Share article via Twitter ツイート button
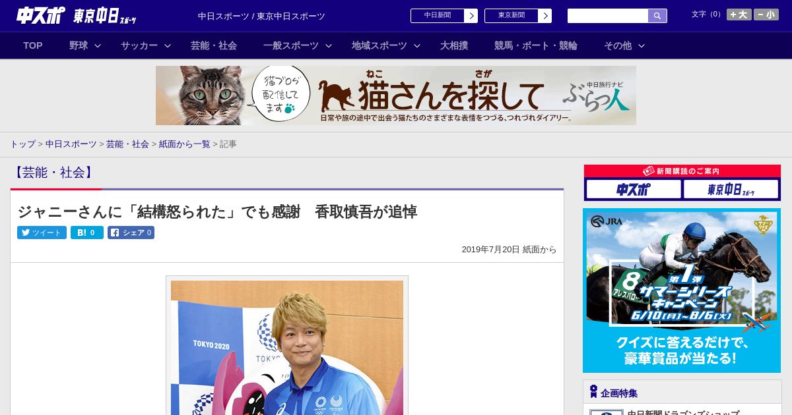 pyautogui.click(x=42, y=233)
